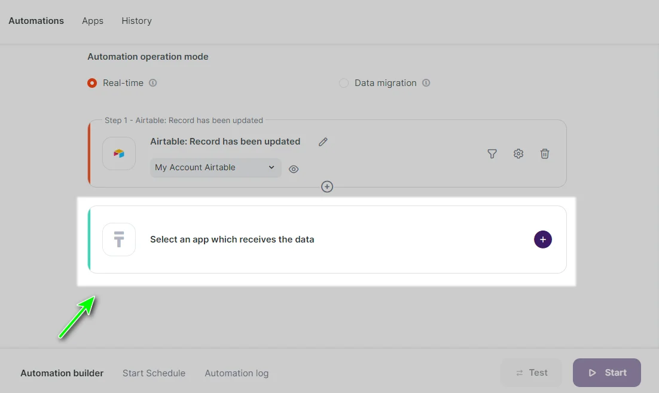The height and width of the screenshot is (393, 659).
Task: Test the automation
Action: tap(530, 372)
